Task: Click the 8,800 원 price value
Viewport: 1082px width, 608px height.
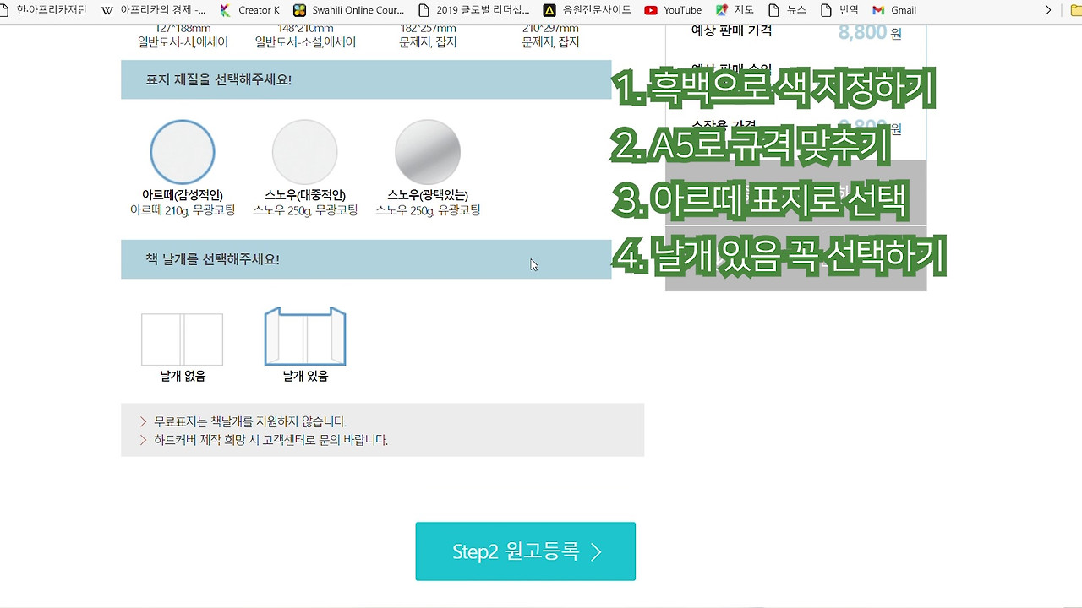Action: coord(870,33)
